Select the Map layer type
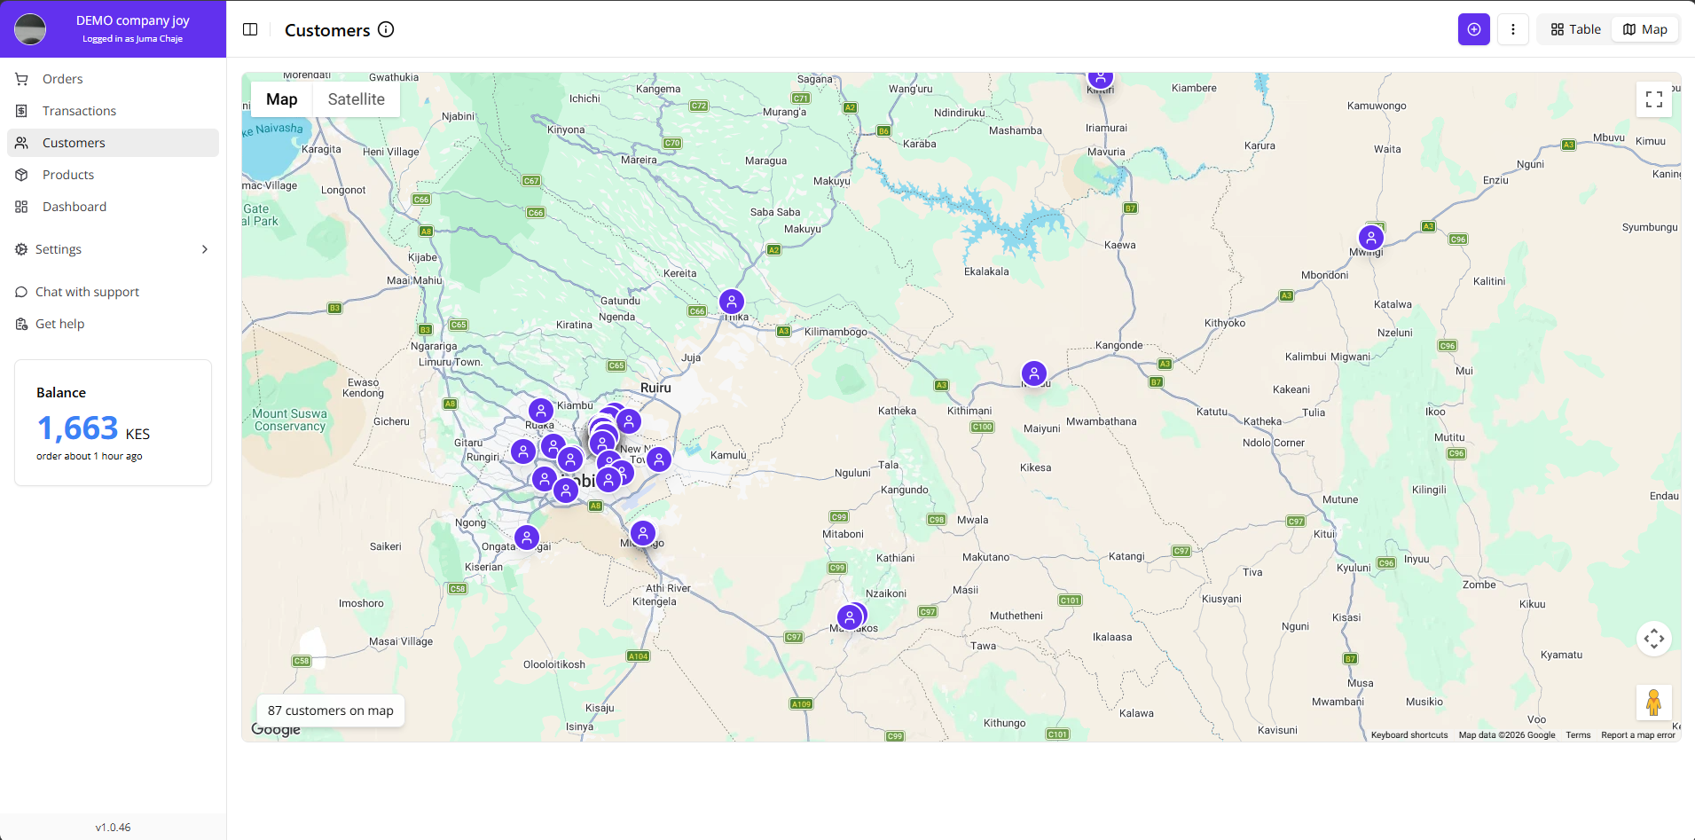This screenshot has height=840, width=1695. point(282,99)
